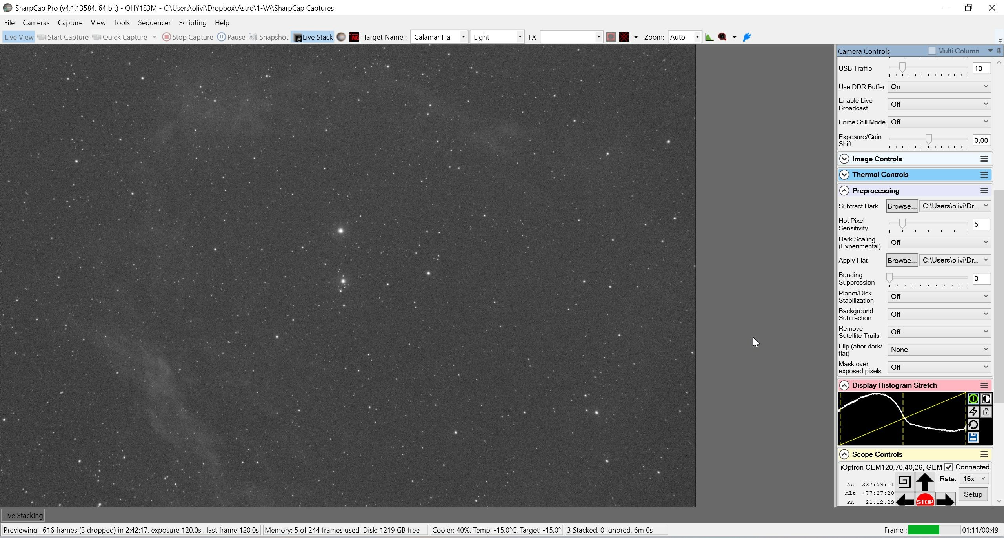
Task: Click Browse next to Subtract Dark
Action: [901, 206]
